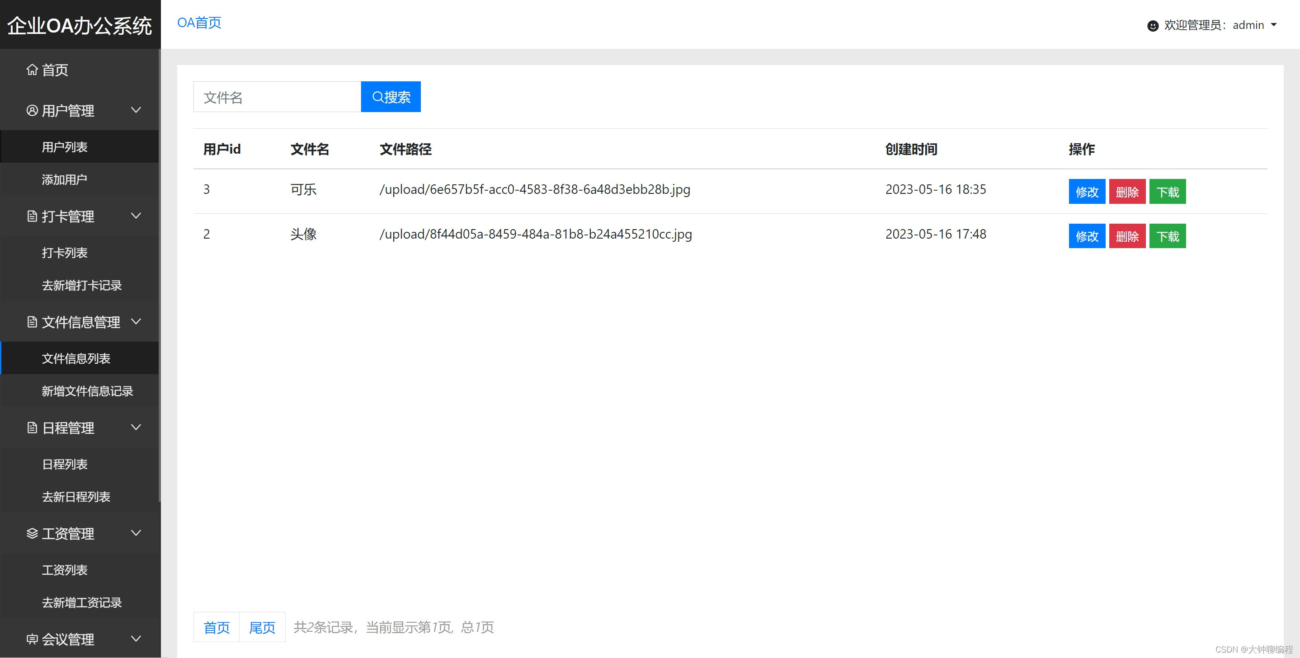The image size is (1300, 658).
Task: Click the OA首页 breadcrumb link
Action: point(199,23)
